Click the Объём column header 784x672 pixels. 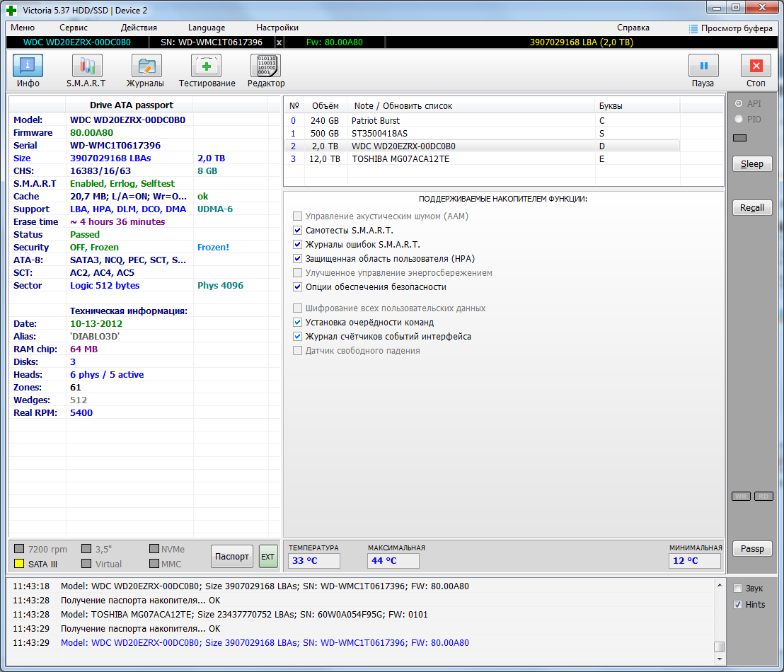click(325, 106)
